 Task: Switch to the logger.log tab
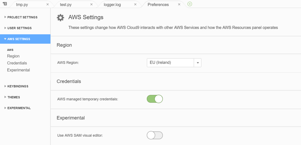(112, 5)
